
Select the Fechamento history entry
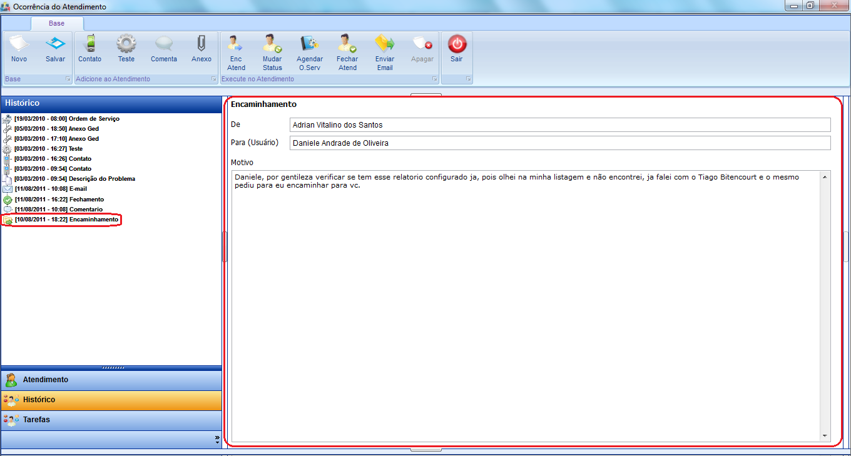coord(59,200)
